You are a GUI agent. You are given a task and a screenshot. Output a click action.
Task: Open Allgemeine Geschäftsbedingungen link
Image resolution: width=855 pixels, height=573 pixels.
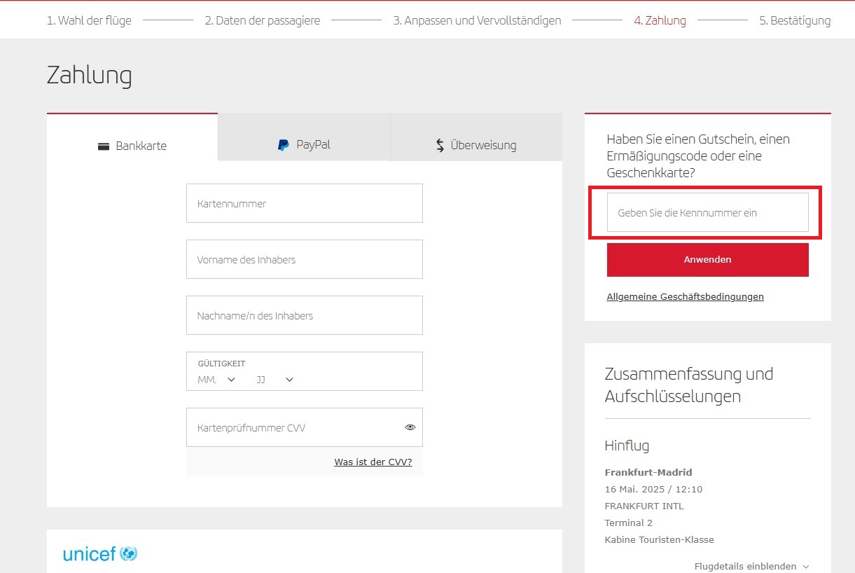tap(685, 297)
